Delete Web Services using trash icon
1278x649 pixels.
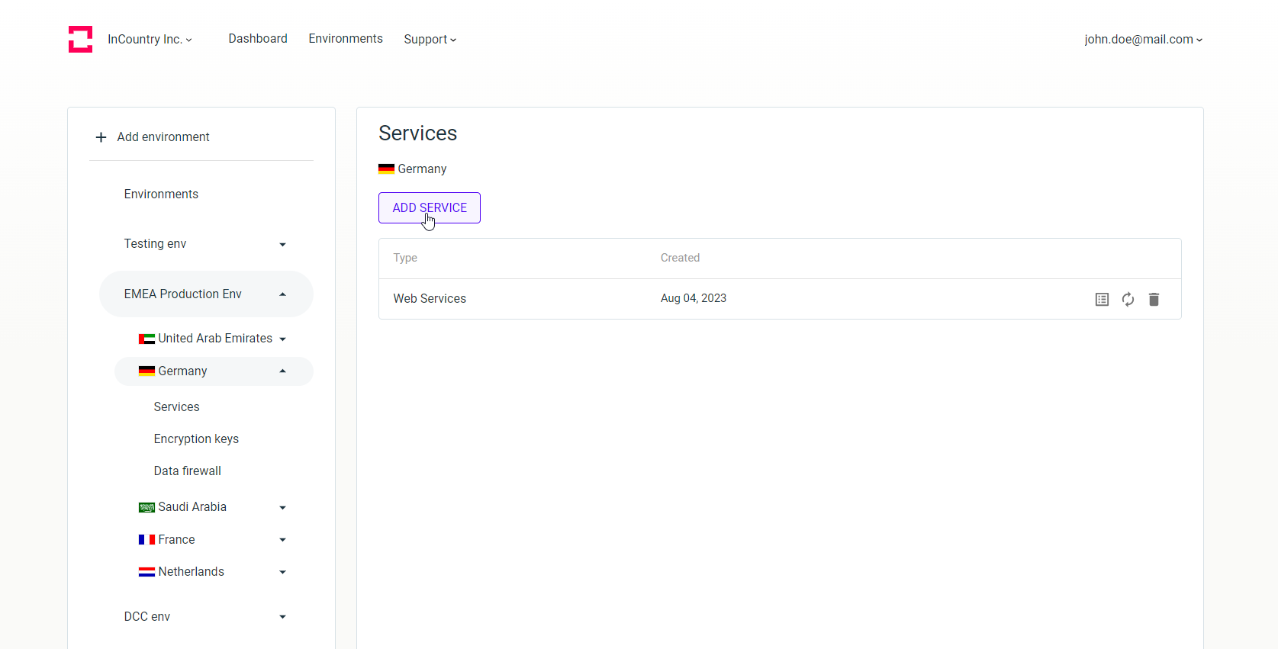point(1154,300)
